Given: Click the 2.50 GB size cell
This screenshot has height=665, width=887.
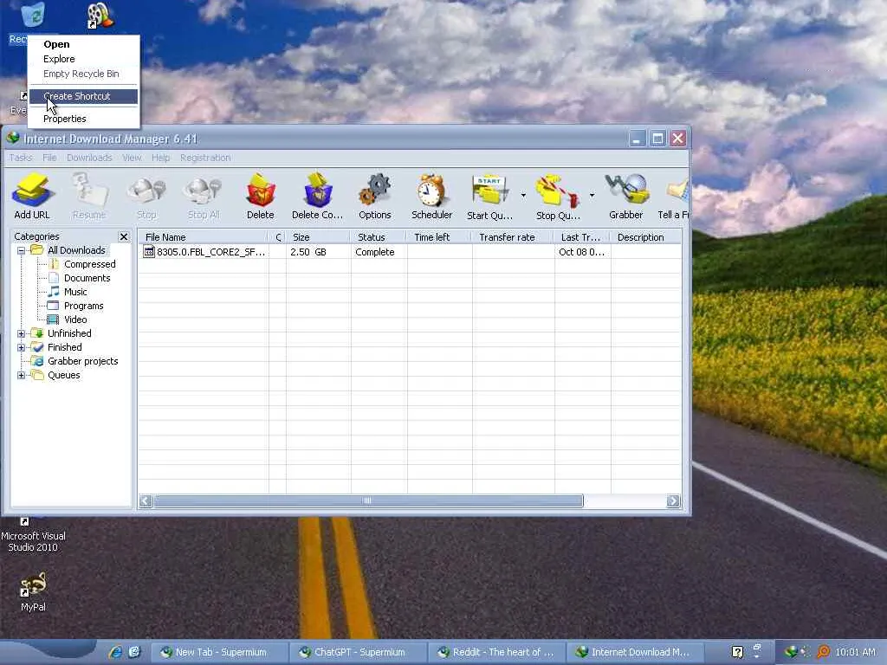Looking at the screenshot, I should click(308, 252).
